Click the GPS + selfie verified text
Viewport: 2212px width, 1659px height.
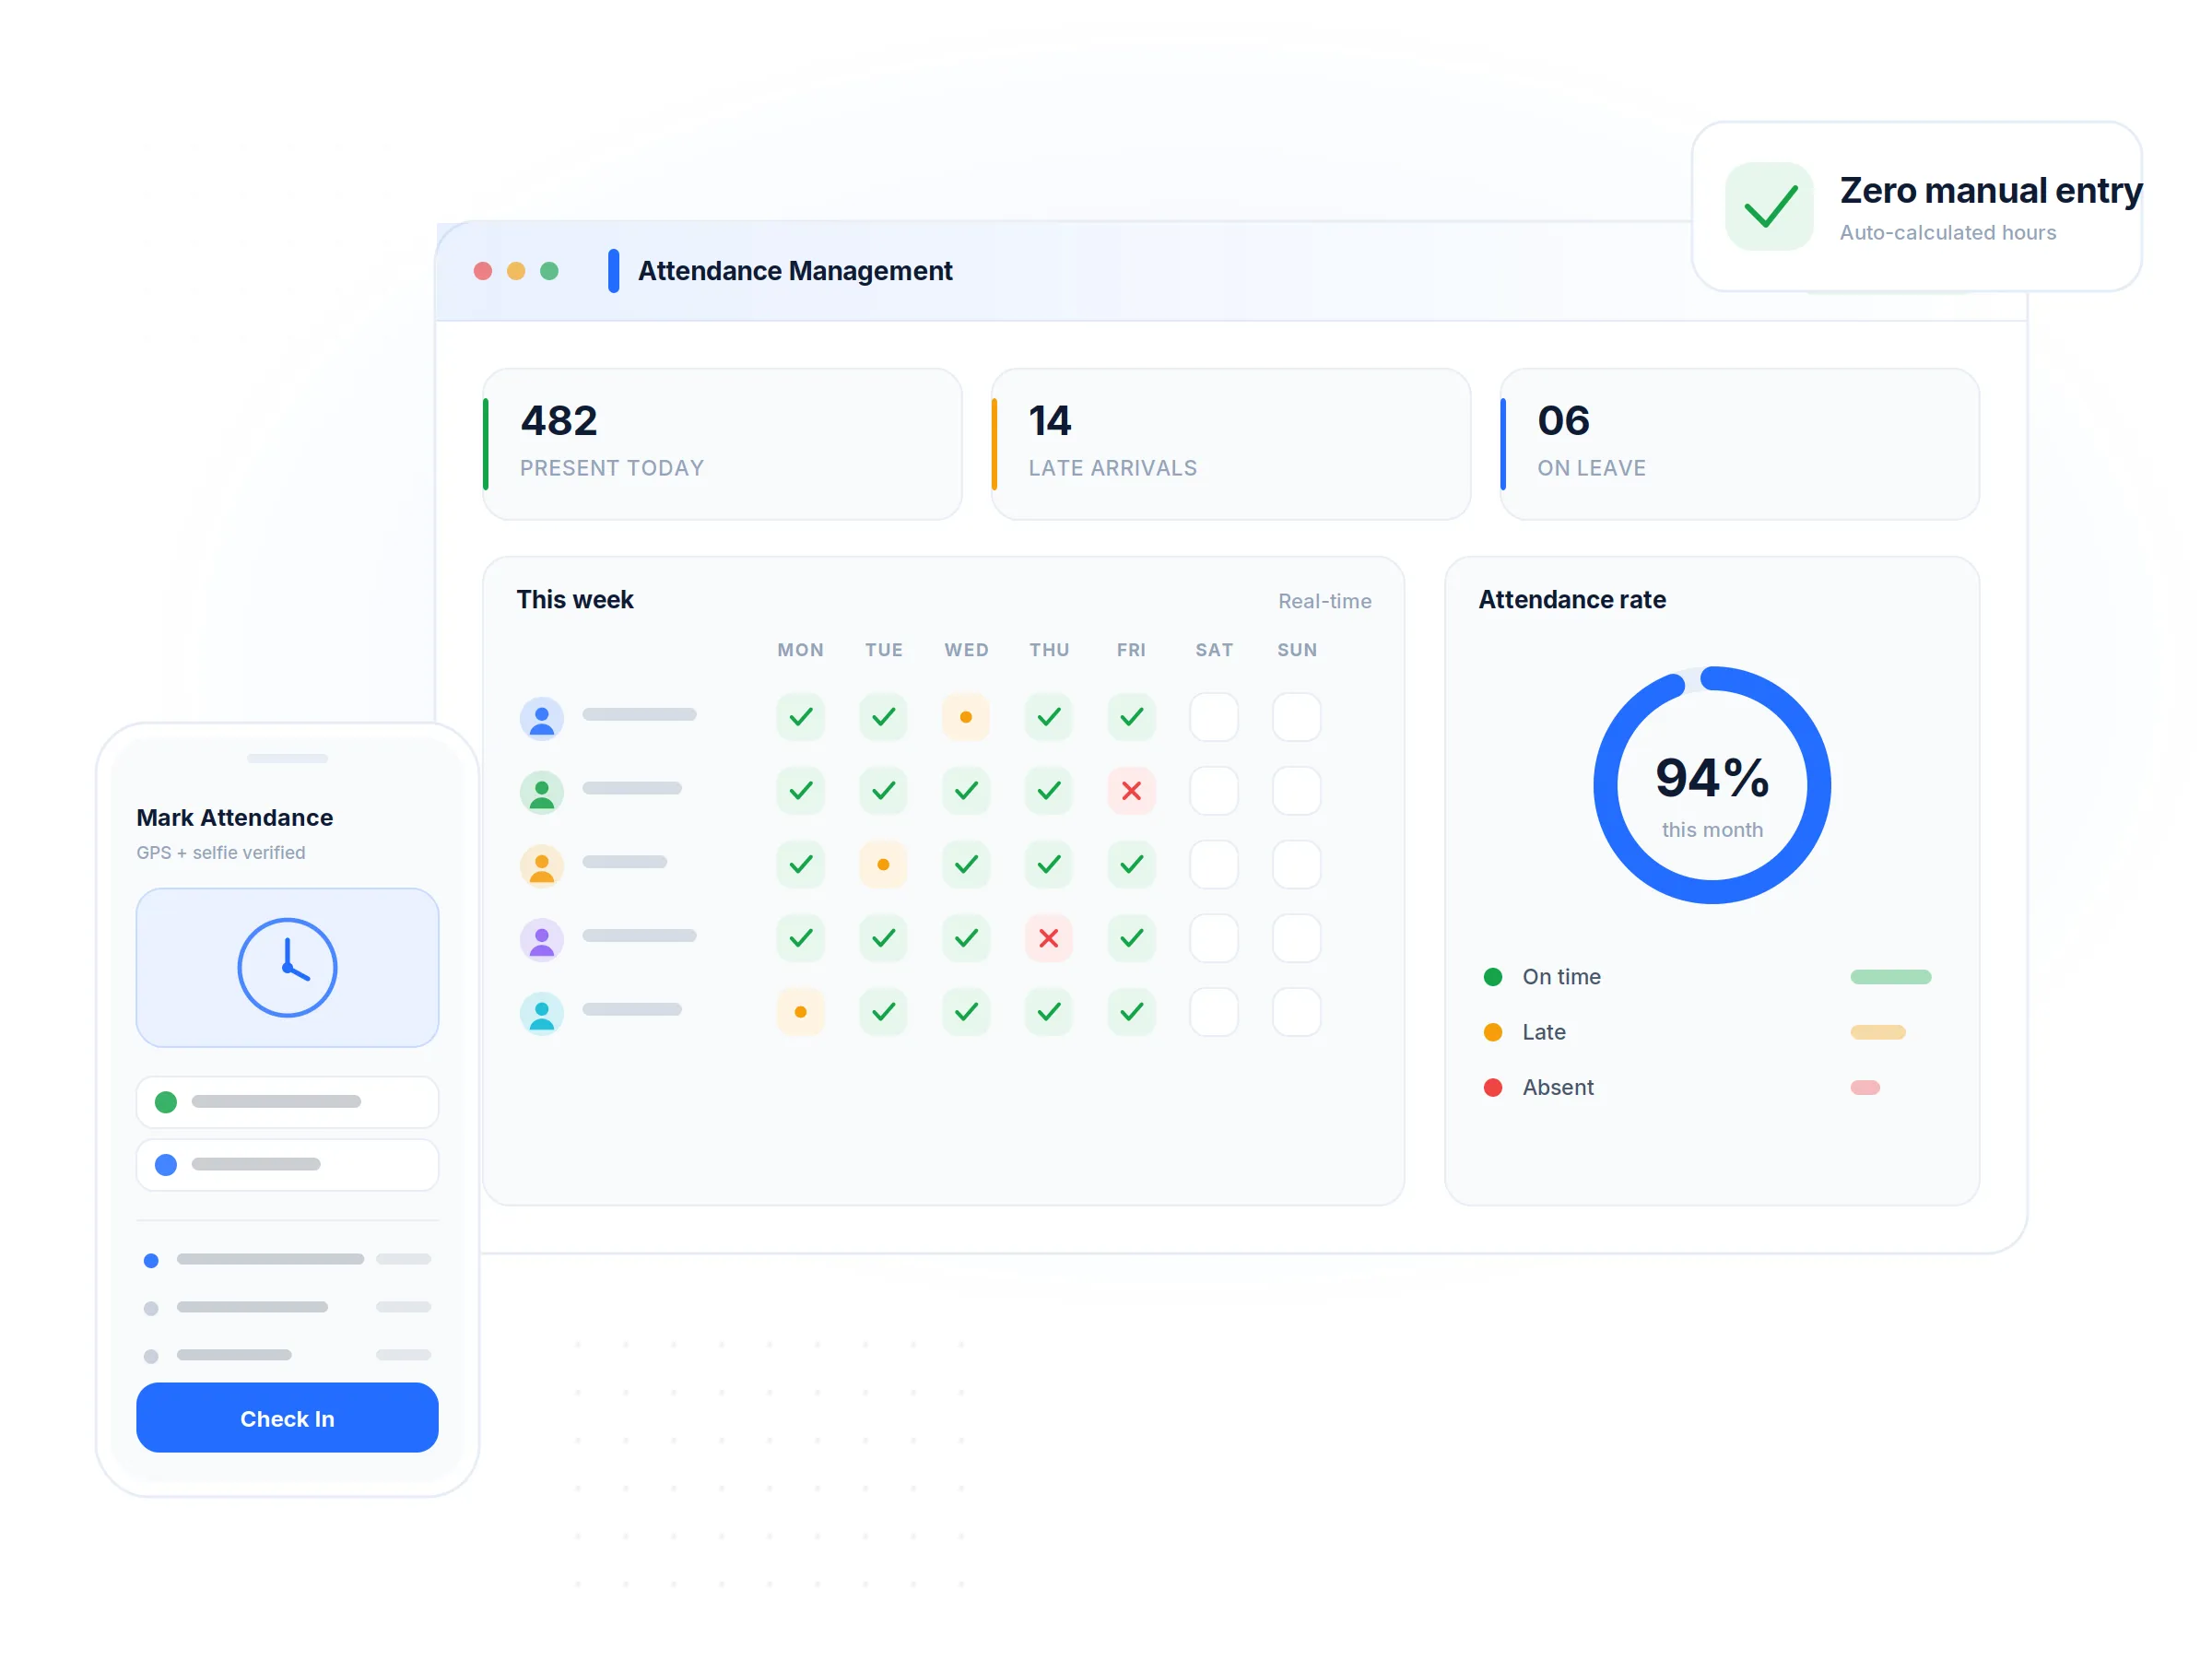tap(221, 853)
